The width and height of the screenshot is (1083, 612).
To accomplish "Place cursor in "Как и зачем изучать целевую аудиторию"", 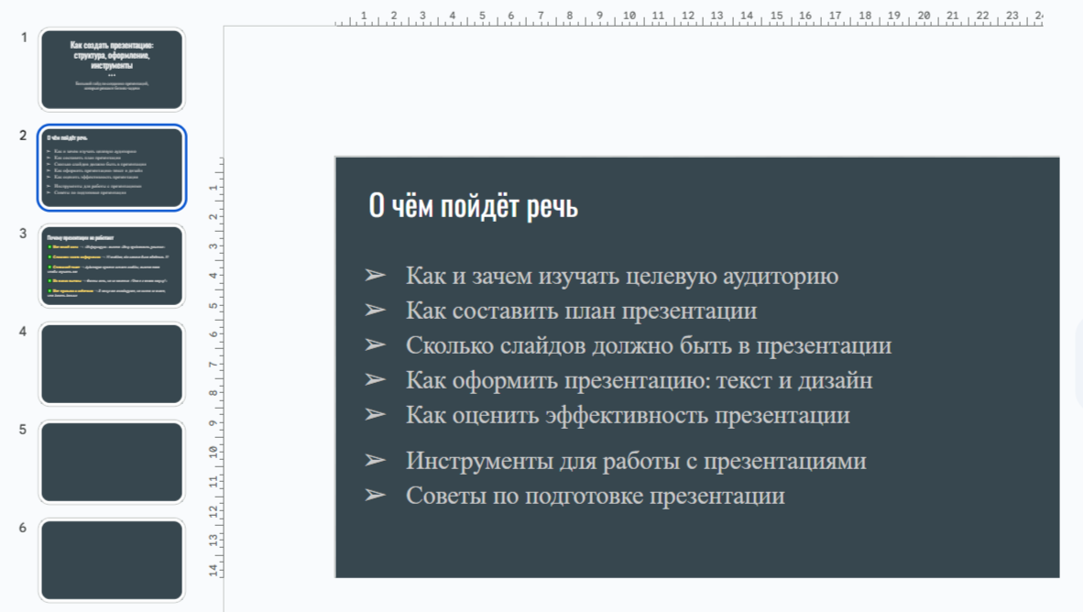I will [621, 276].
